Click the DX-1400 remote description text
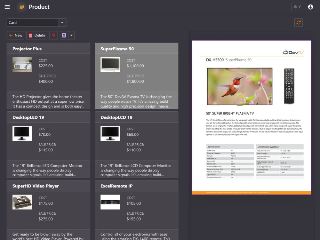The width and height of the screenshot is (320, 240). pyautogui.click(x=135, y=236)
